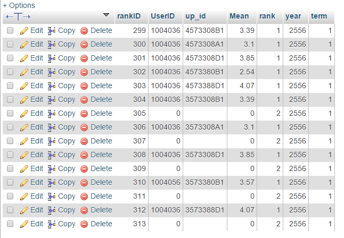Sort by the year column header
The image size is (344, 238).
(293, 16)
